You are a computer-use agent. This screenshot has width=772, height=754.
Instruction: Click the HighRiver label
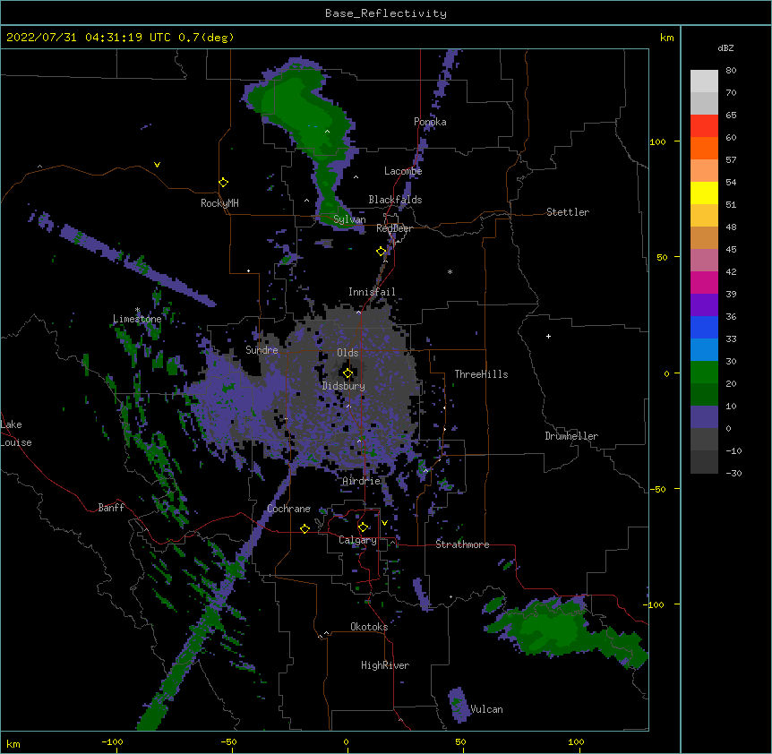point(385,665)
